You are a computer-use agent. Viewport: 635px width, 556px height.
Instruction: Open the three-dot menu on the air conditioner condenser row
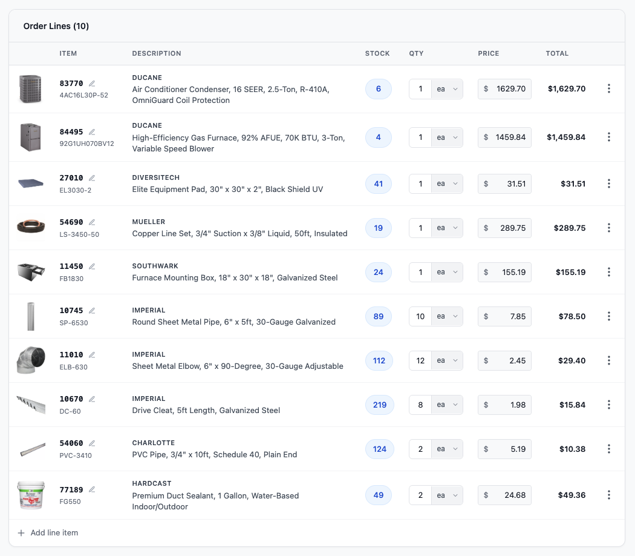(x=609, y=88)
